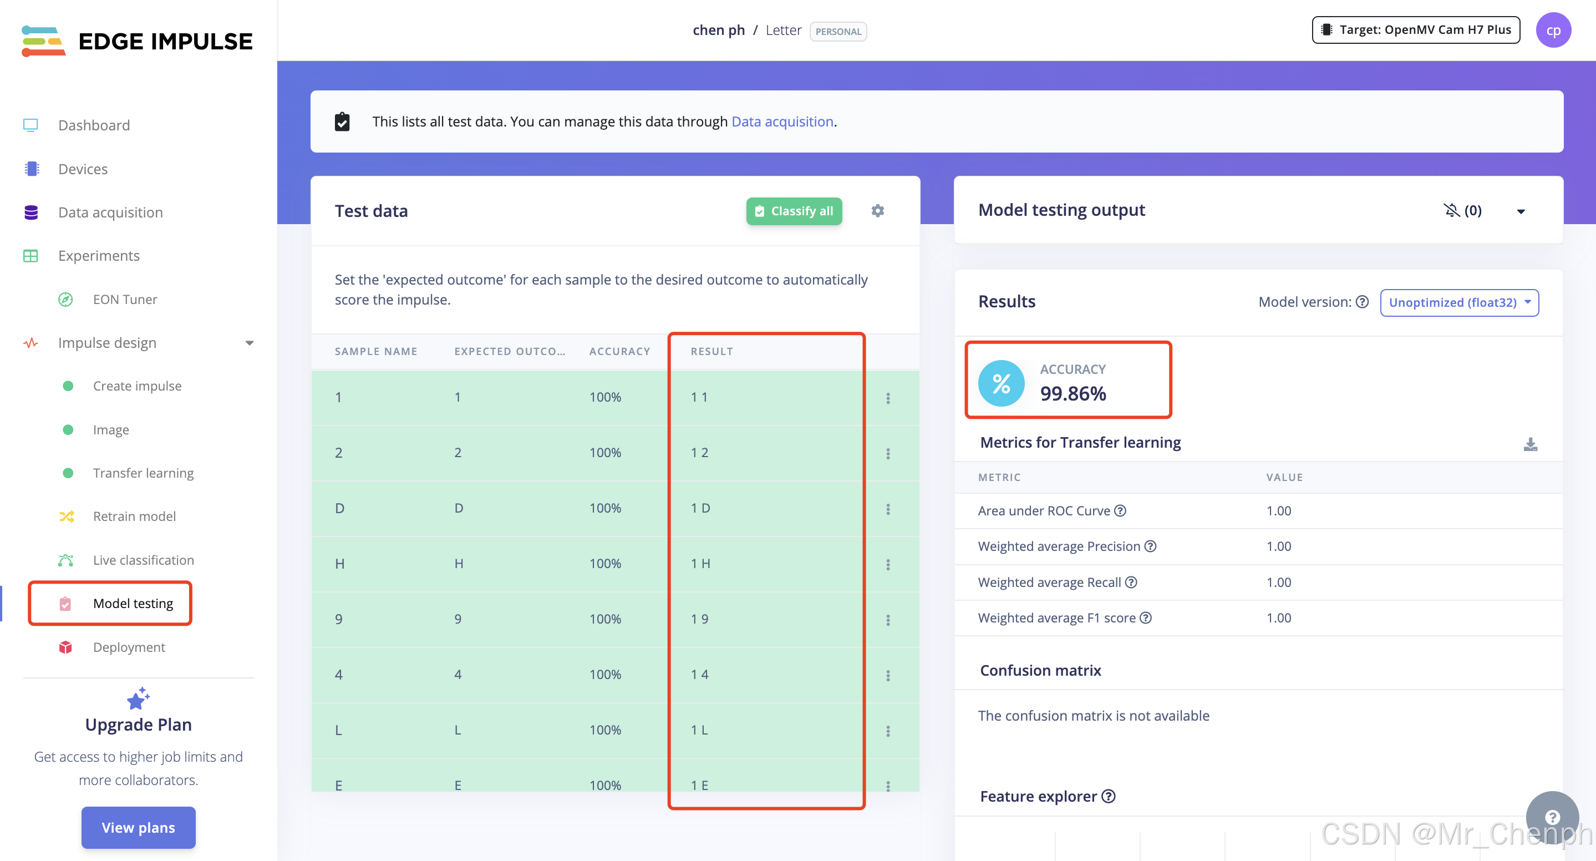Click the test data settings gear icon
The image size is (1596, 861).
pos(877,211)
